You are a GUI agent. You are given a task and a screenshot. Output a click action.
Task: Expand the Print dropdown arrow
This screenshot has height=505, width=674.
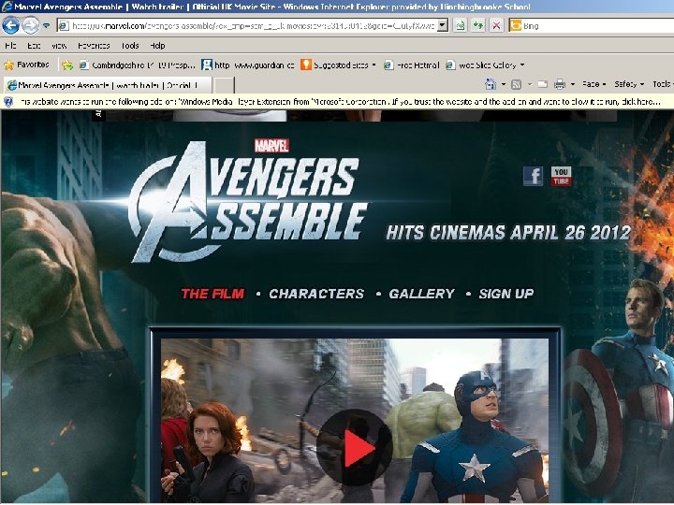pyautogui.click(x=573, y=84)
